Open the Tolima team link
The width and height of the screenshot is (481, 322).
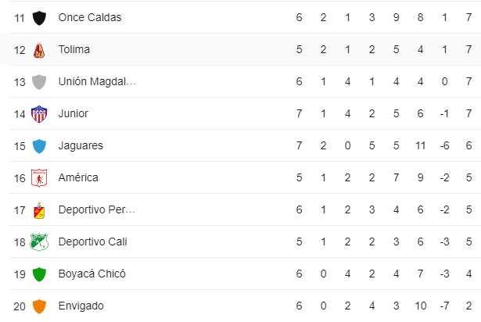click(74, 49)
